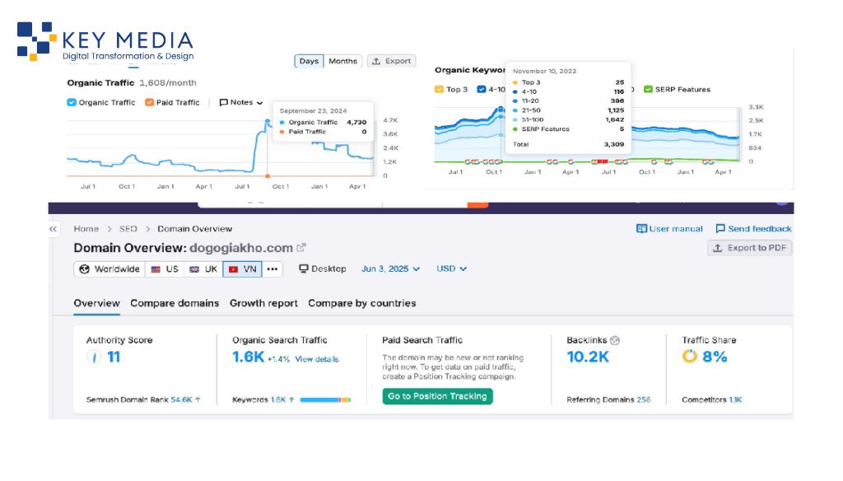Click the dogogiakho.com domain name
The height and width of the screenshot is (481, 843).
pyautogui.click(x=241, y=248)
